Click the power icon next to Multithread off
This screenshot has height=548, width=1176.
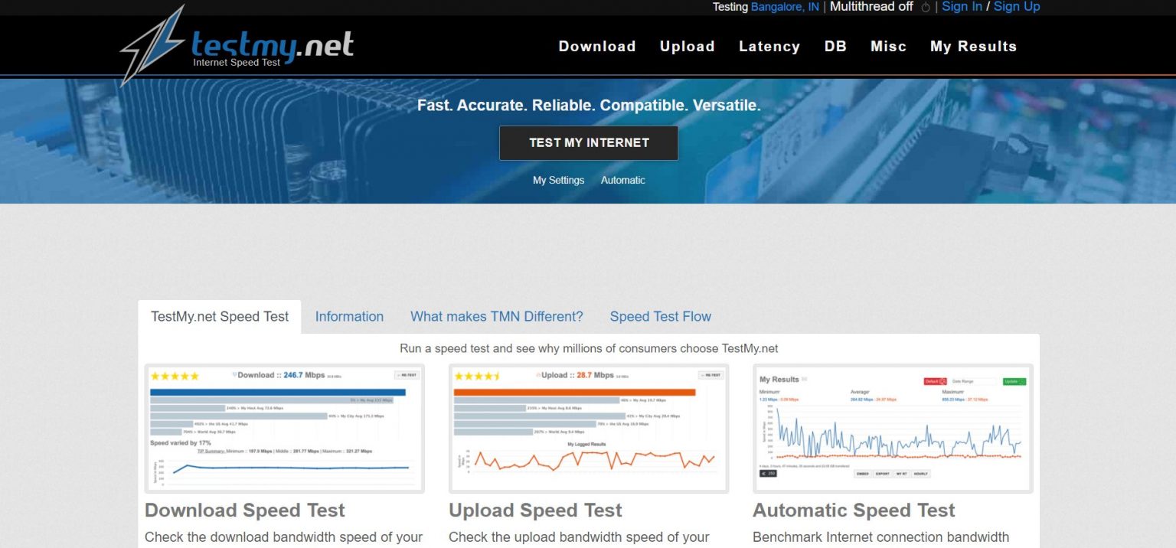coord(926,7)
